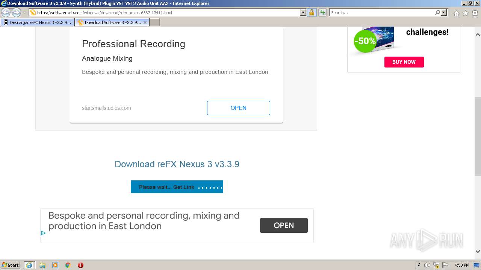Open the Home icon in toolbar
Viewport: 481px width, 270px height.
coord(456,13)
